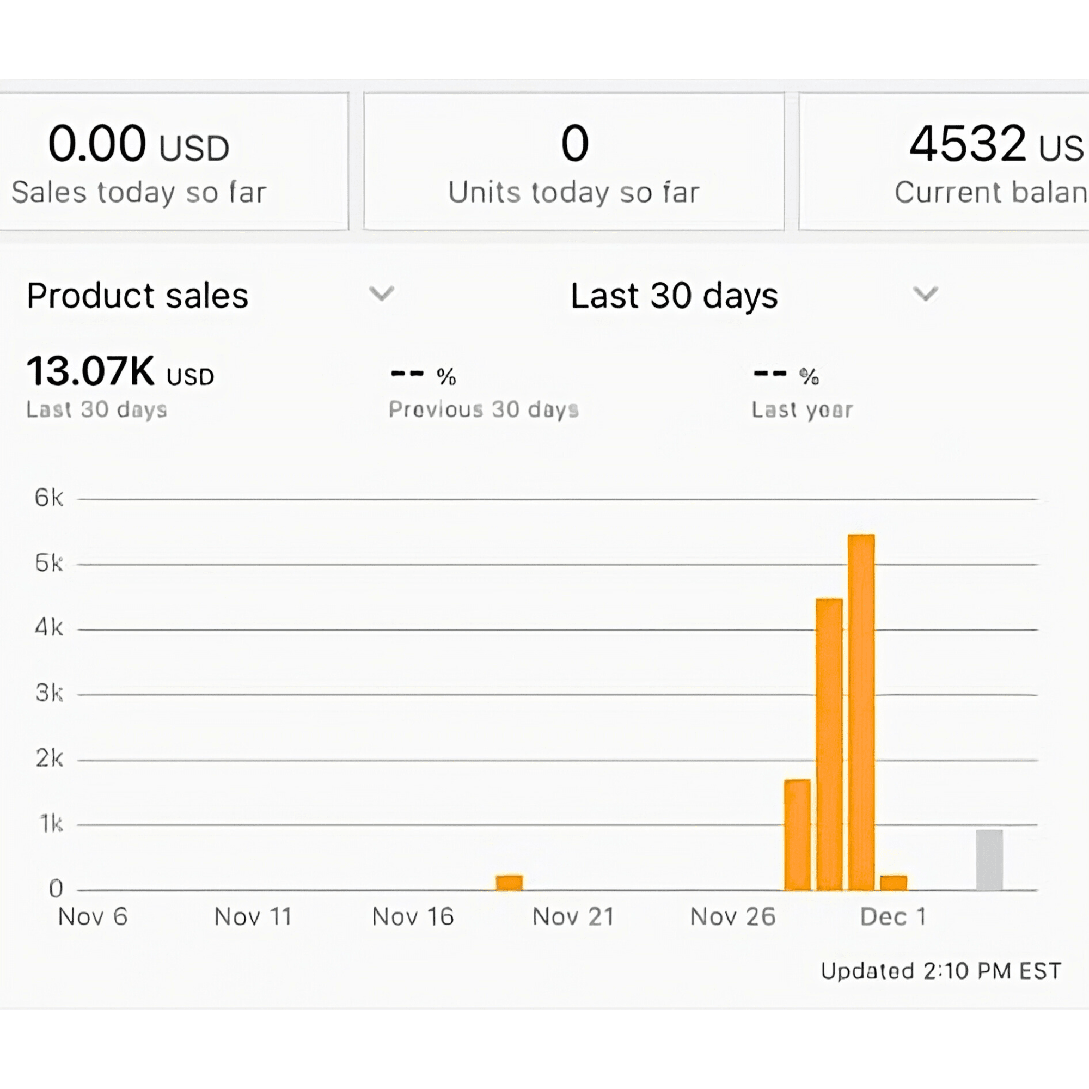Image resolution: width=1089 pixels, height=1089 pixels.
Task: Expand the Product sales dropdown chevron
Action: (x=382, y=293)
